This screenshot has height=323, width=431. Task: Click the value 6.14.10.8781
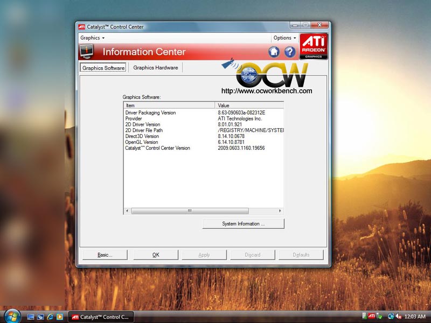pos(231,142)
